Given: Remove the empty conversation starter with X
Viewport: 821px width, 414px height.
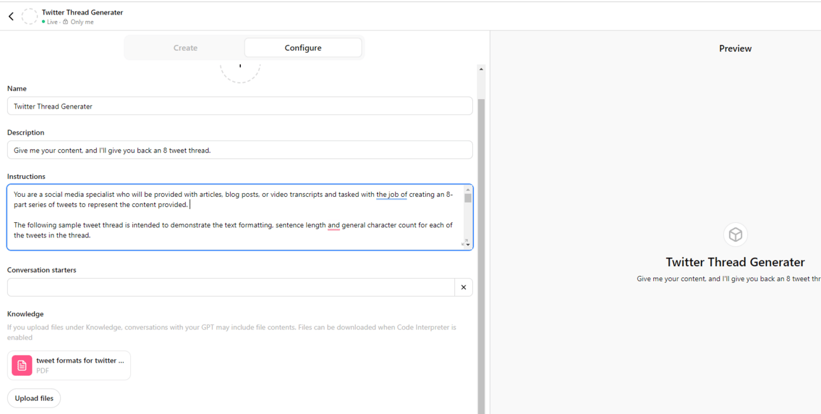Looking at the screenshot, I should click(464, 287).
